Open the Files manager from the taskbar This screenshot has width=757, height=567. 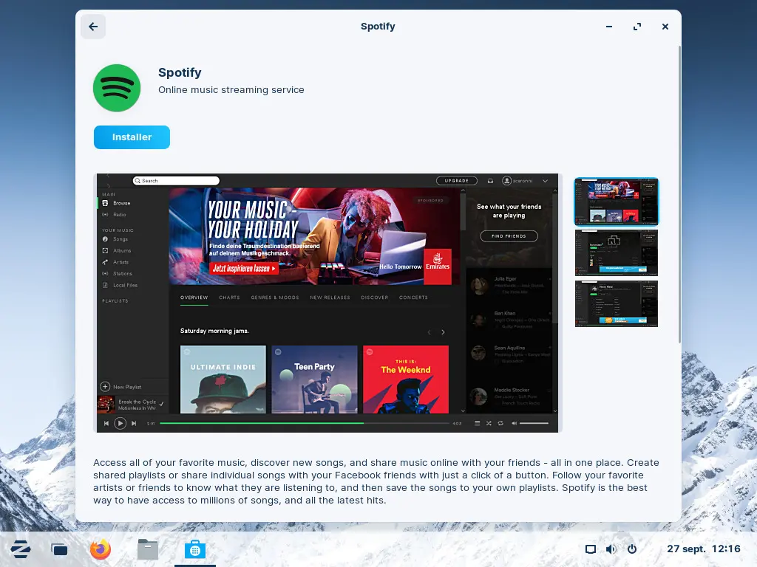(148, 549)
